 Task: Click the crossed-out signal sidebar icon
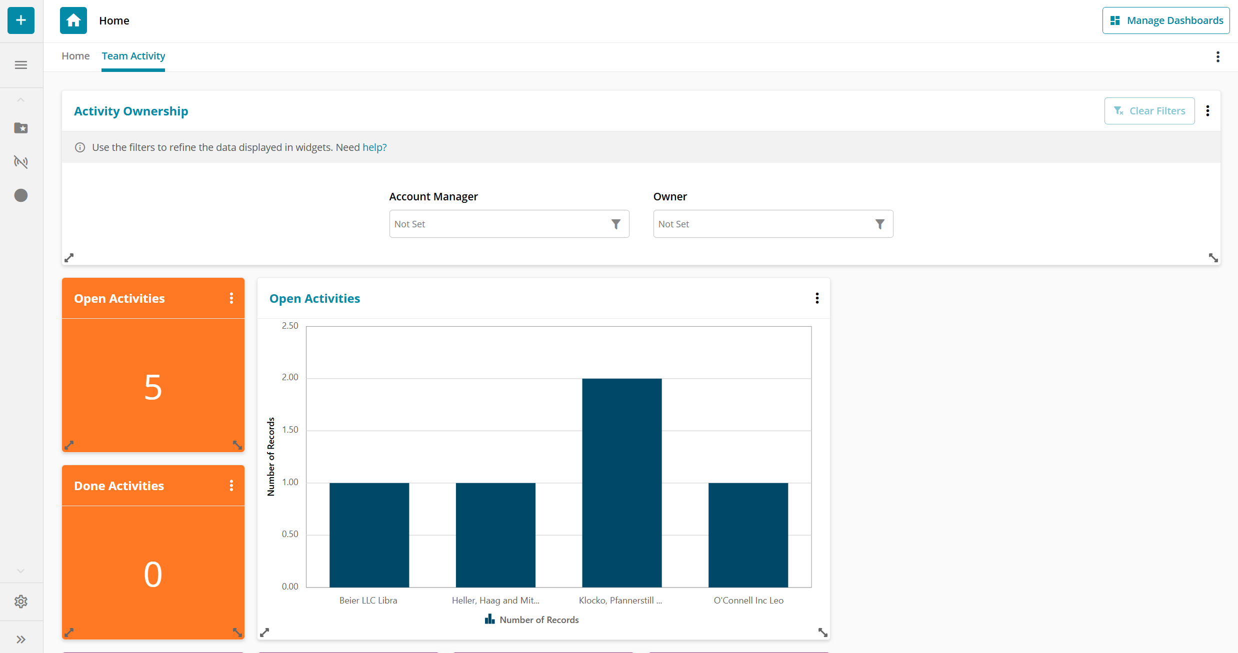click(x=21, y=162)
